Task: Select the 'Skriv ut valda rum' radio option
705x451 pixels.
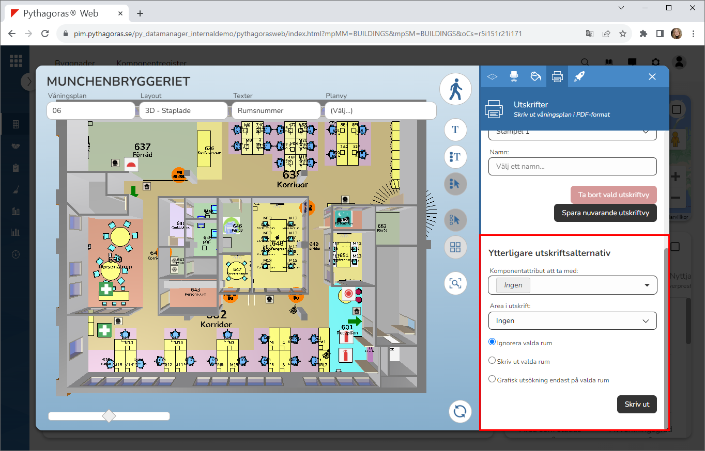Action: tap(492, 361)
